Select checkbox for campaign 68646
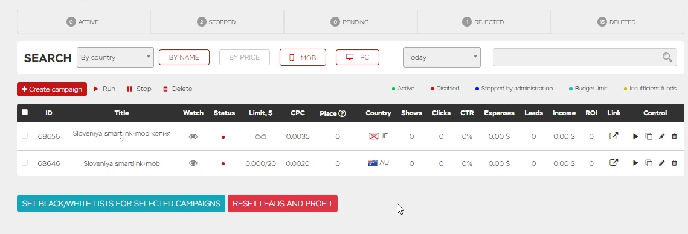688x234 pixels. 25,163
